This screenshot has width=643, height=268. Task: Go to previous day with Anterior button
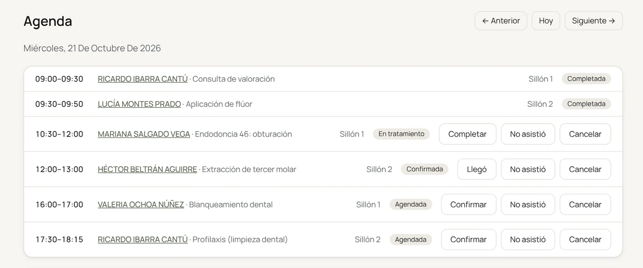click(501, 21)
